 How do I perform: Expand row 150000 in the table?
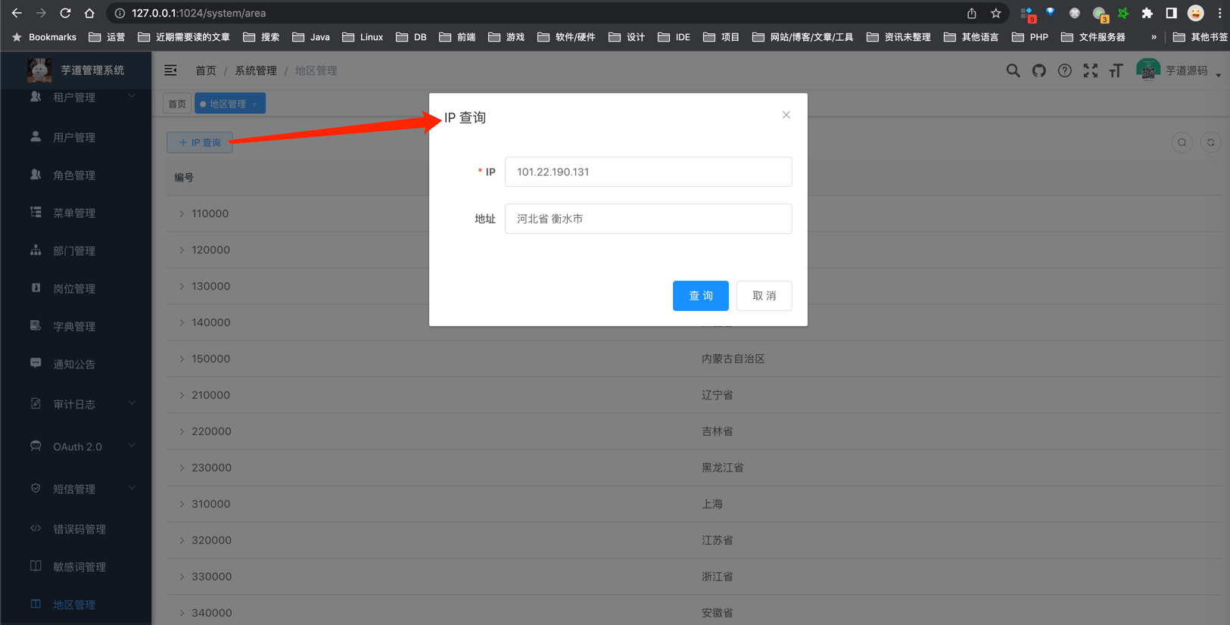click(x=182, y=359)
